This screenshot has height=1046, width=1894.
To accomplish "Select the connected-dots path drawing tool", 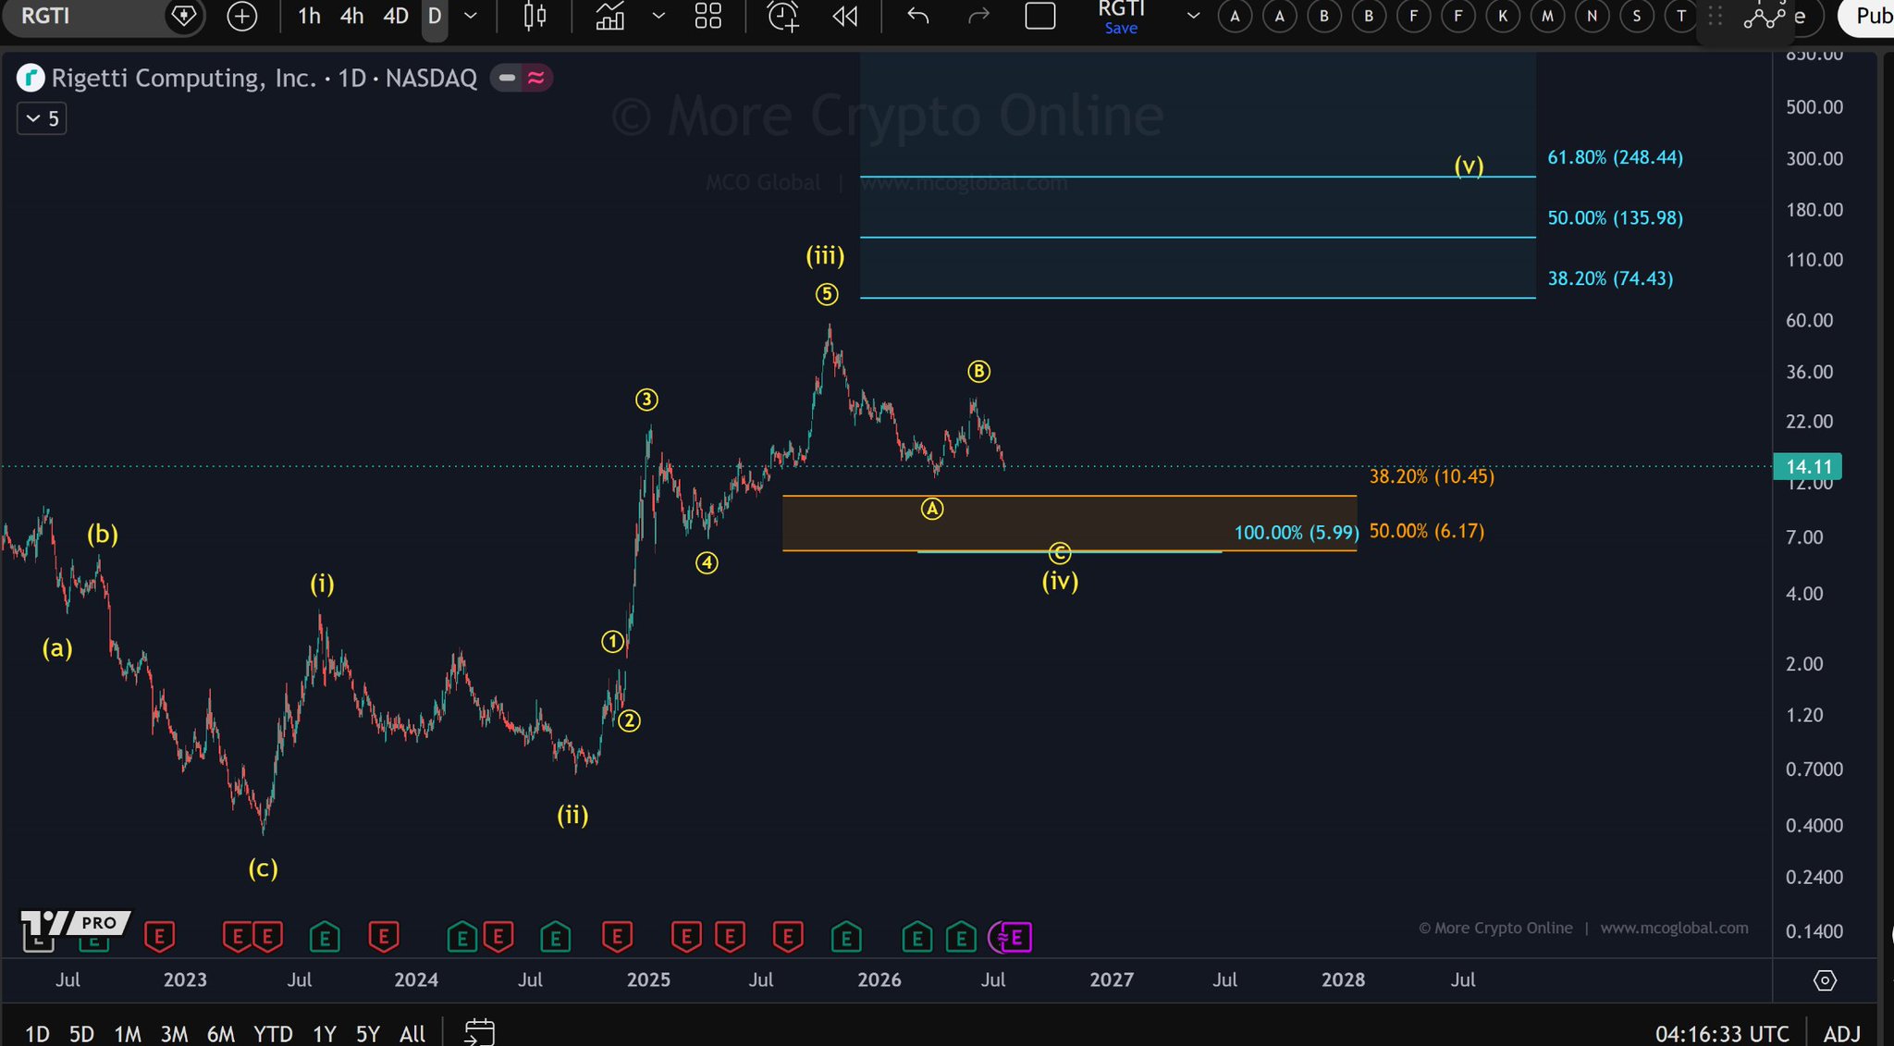I will (1764, 17).
